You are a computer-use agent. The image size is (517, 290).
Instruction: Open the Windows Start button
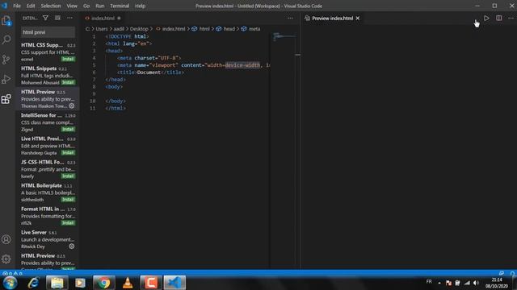coord(10,283)
